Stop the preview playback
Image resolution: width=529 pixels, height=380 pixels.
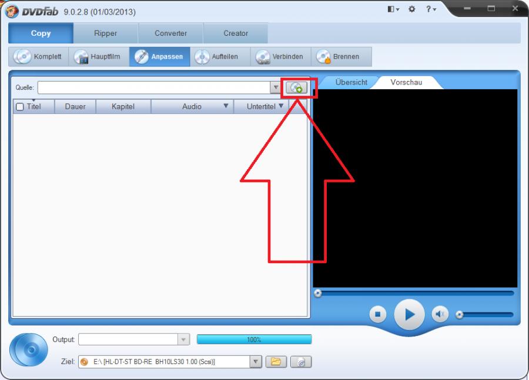point(377,314)
